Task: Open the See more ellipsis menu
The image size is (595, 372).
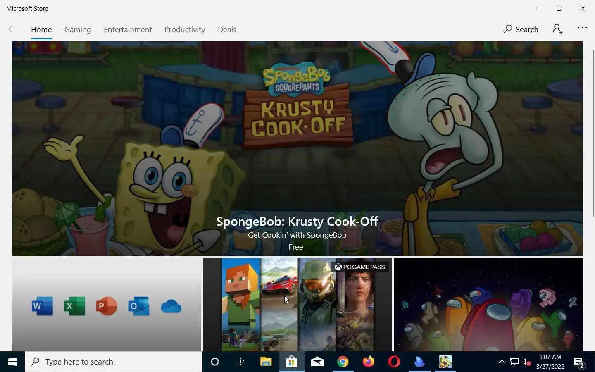Action: (x=582, y=28)
